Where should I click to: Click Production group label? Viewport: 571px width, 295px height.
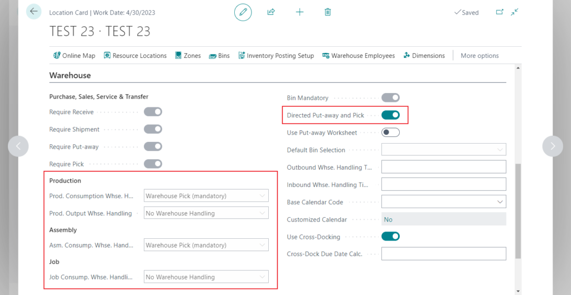65,180
